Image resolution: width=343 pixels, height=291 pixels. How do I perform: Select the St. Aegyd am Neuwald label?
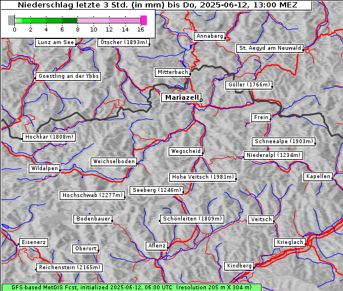[x=270, y=48]
